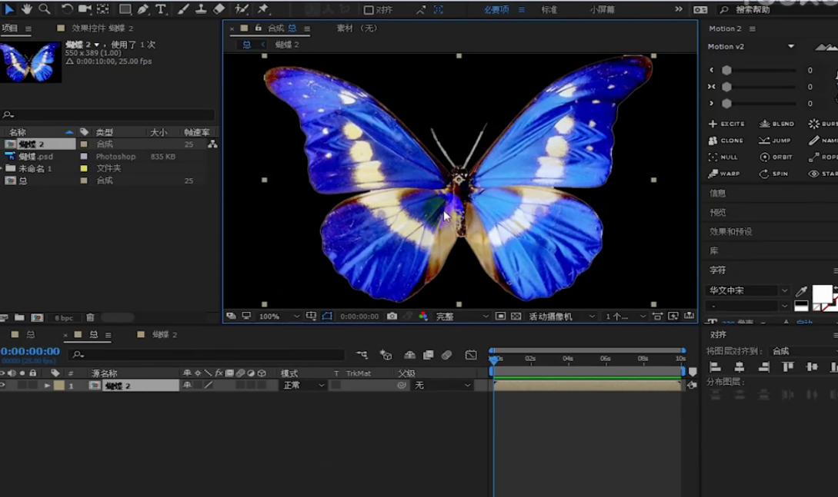
Task: Open the 项目 panel menu icon
Action: point(28,28)
